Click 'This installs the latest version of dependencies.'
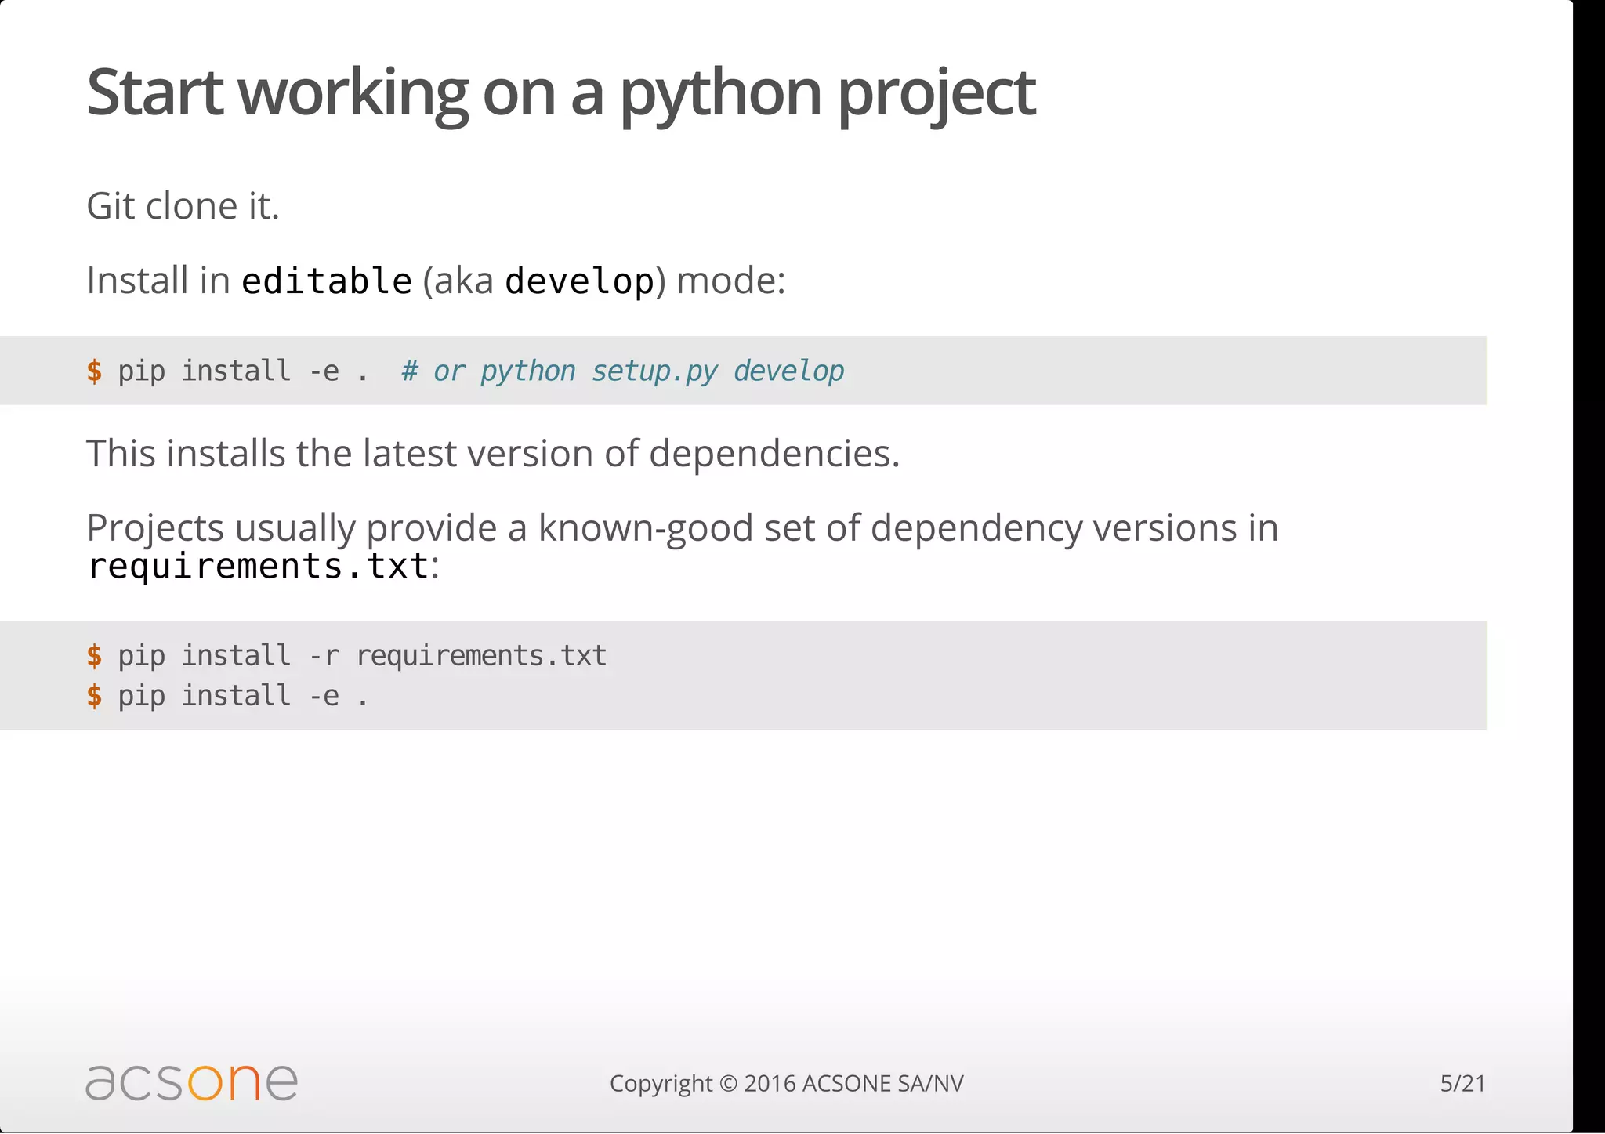Screen dimensions: 1605x1134 click(x=493, y=453)
